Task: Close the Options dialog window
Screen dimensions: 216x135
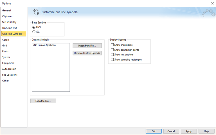Action: tap(212, 3)
